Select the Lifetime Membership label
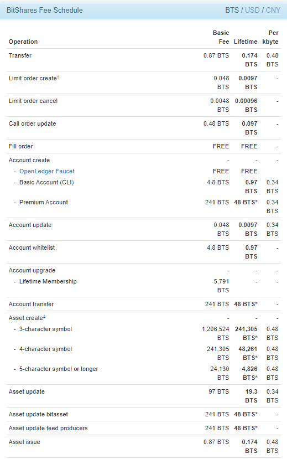This screenshot has height=459, width=287. 48,281
